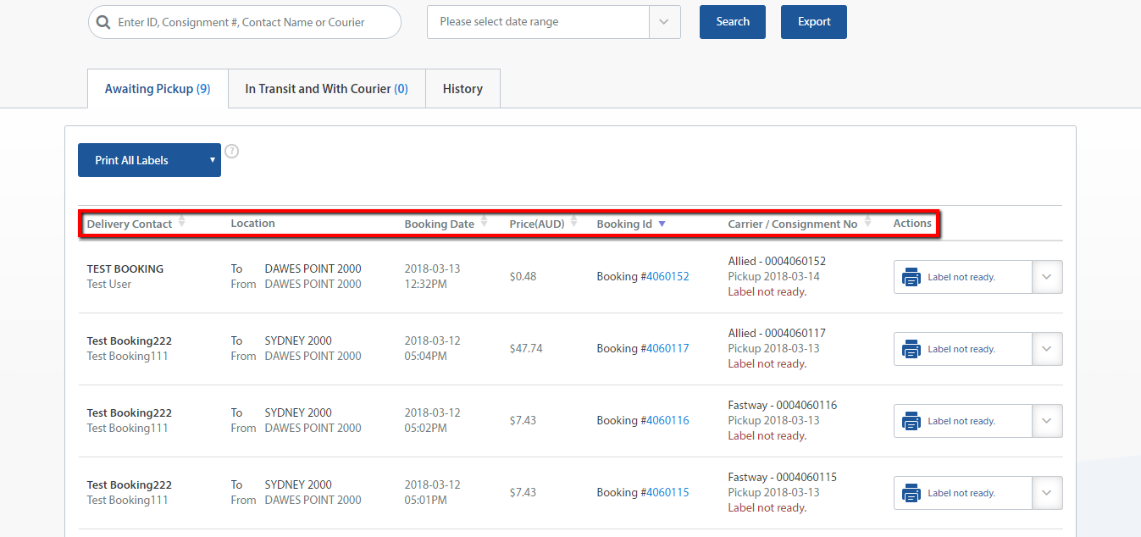The image size is (1141, 537).
Task: Switch to Awaiting Pickup tab
Action: pyautogui.click(x=158, y=89)
